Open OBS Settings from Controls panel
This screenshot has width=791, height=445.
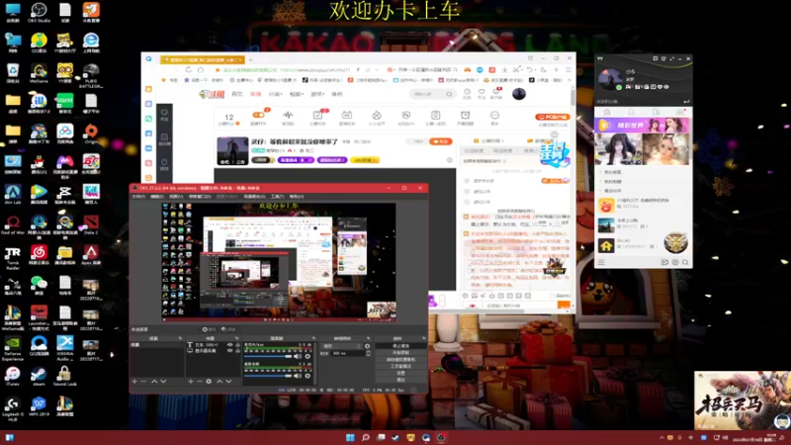pyautogui.click(x=401, y=373)
